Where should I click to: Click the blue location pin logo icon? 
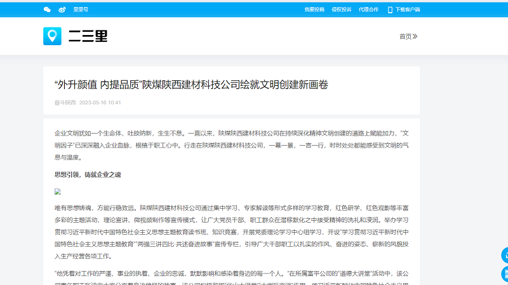coord(52,36)
